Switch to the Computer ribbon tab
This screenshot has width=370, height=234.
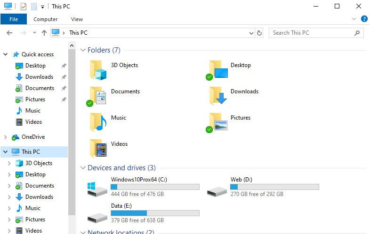click(x=45, y=19)
